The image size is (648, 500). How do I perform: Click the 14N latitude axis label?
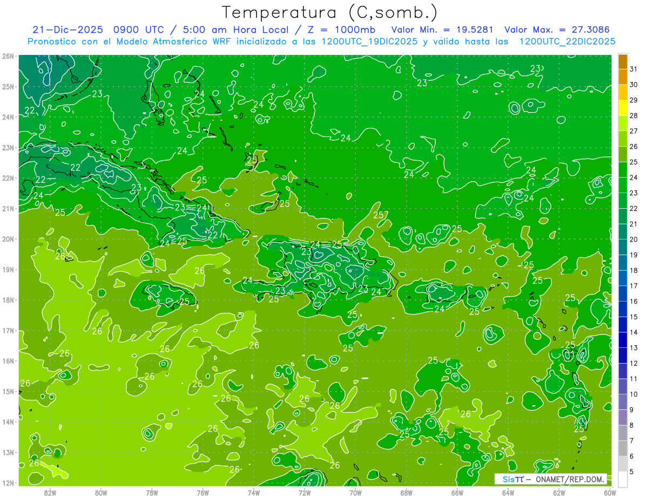pyautogui.click(x=8, y=422)
